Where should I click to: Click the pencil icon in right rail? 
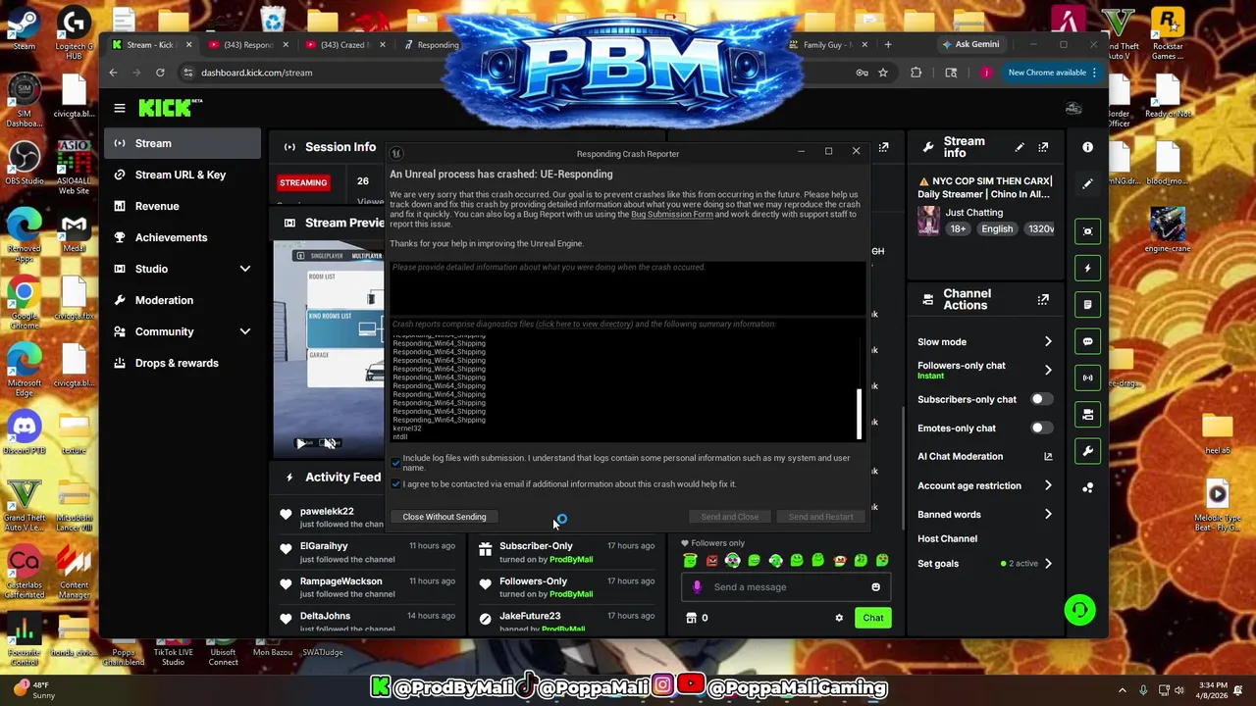(1087, 184)
